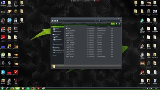The height and width of the screenshot is (90, 160).
Task: Open the uTorrent desktop shortcut
Action: (x=3, y=55)
